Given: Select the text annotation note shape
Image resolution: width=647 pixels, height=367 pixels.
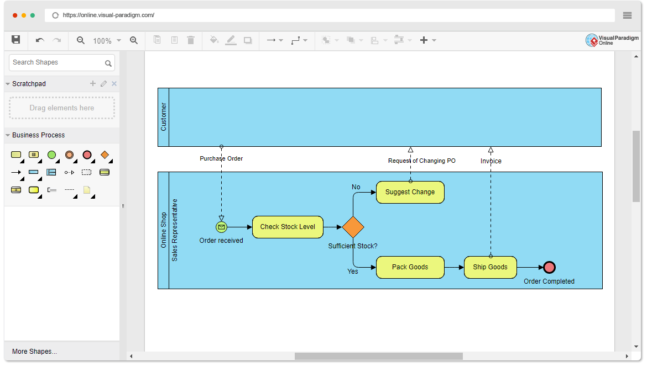Looking at the screenshot, I should (87, 190).
